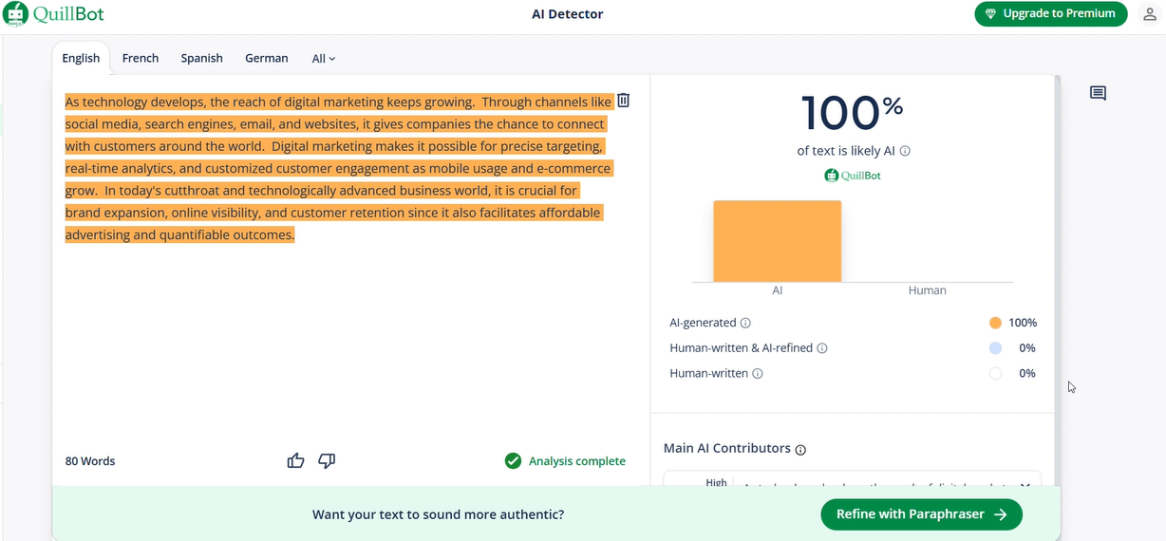Click the 'AI' chart axis label
Image resolution: width=1166 pixels, height=541 pixels.
point(777,290)
